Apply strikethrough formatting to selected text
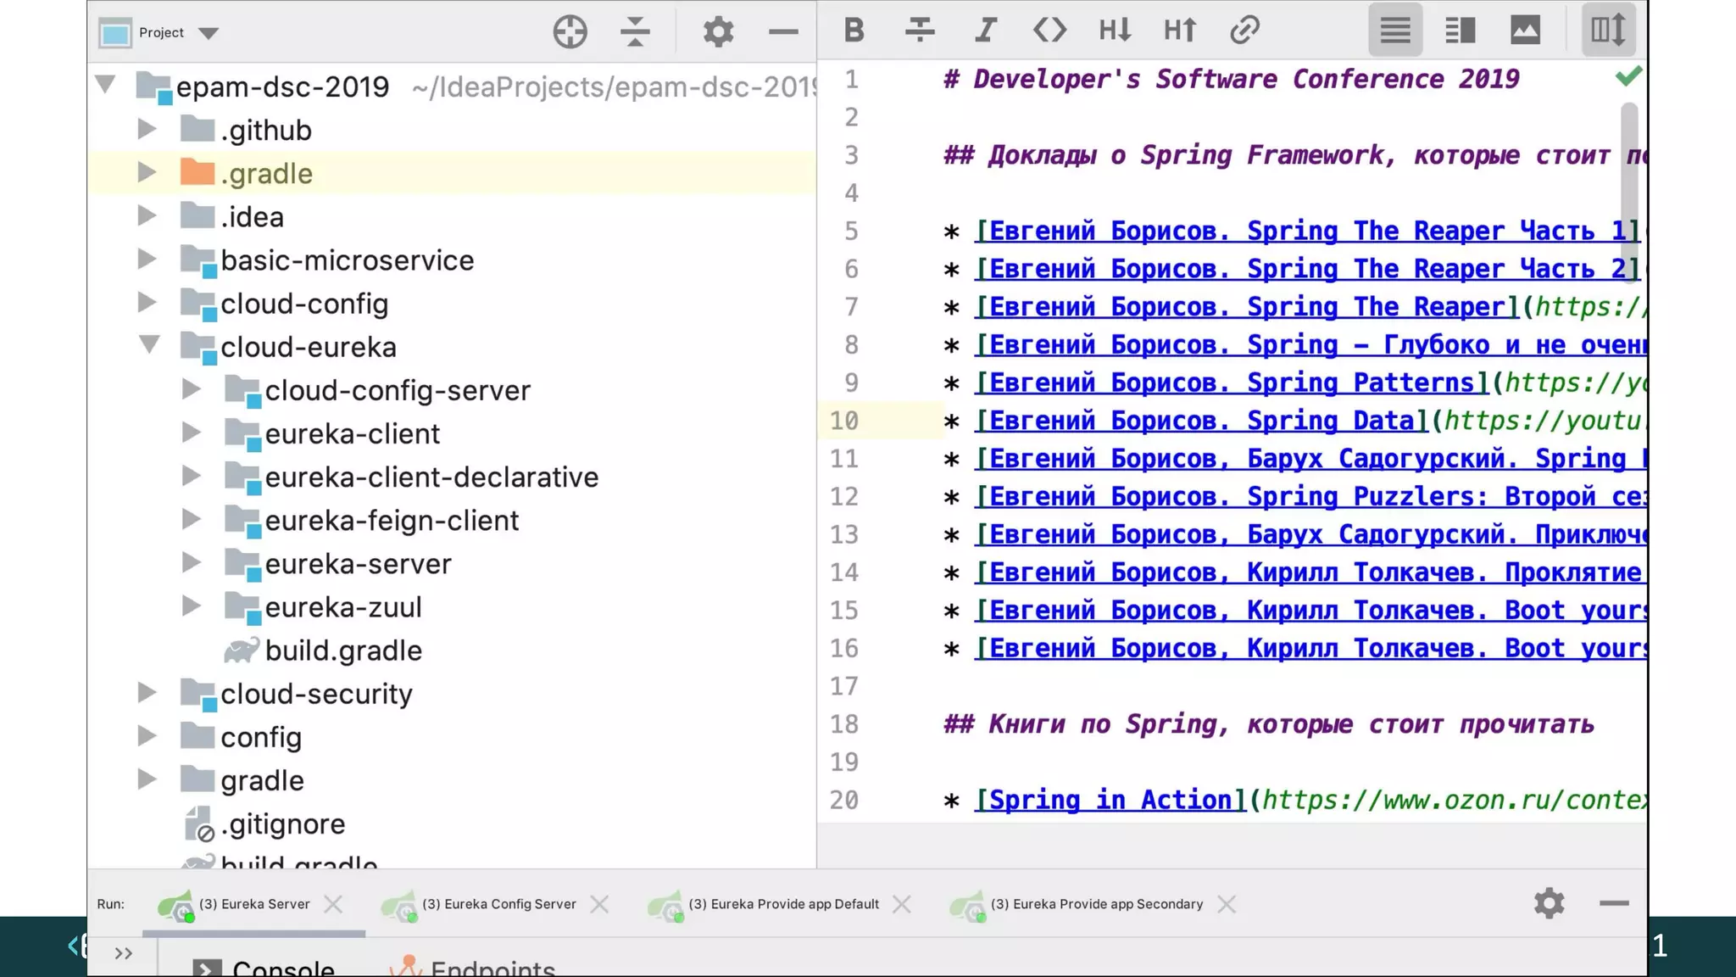Image resolution: width=1736 pixels, height=977 pixels. [919, 31]
